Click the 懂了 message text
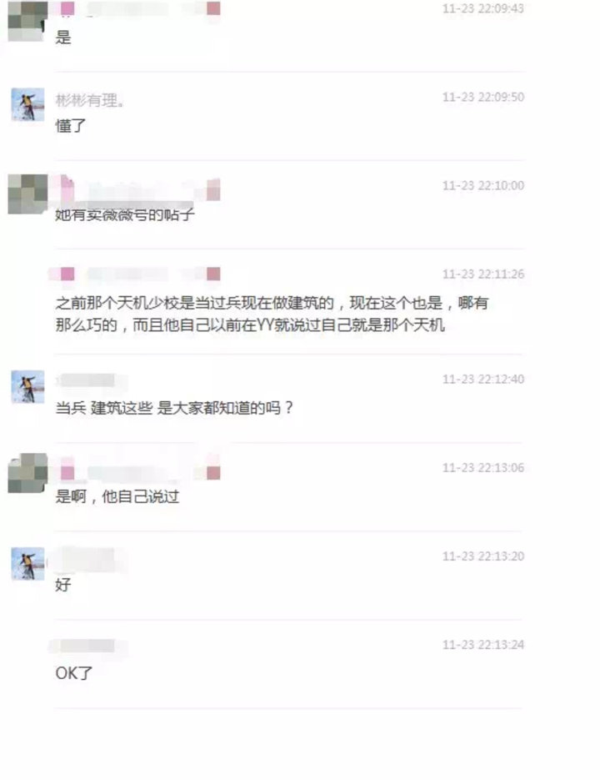600x780 pixels. point(71,126)
